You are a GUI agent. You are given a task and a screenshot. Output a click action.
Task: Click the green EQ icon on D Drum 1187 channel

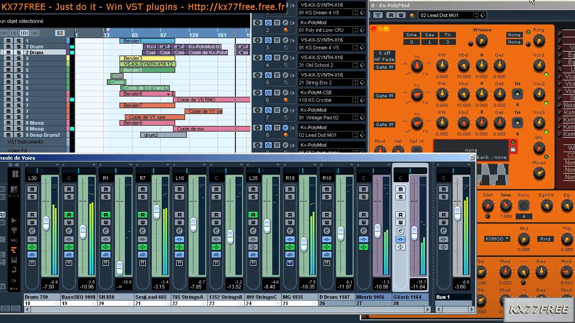(327, 247)
